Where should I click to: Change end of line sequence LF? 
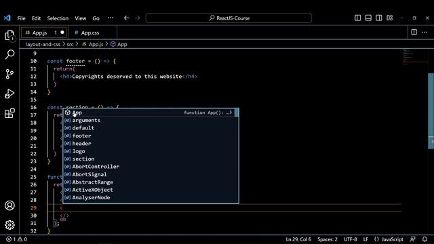[366, 239]
